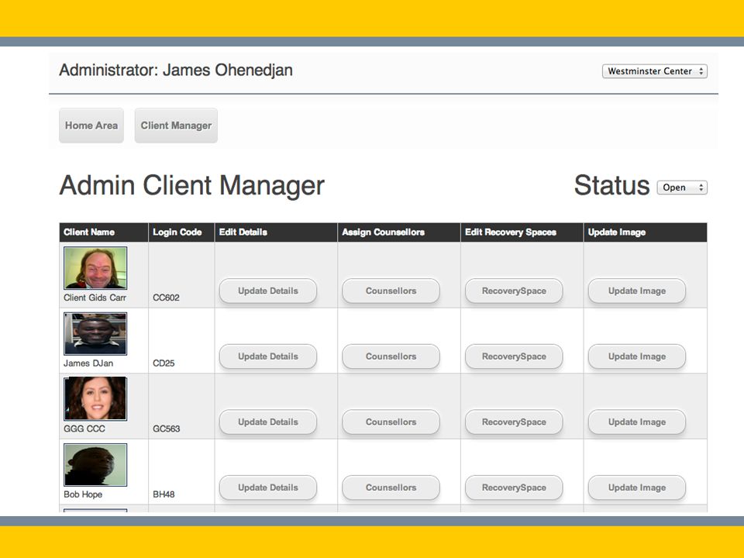This screenshot has height=558, width=744.
Task: Select Client Gids Carr's profile photo
Action: tap(95, 268)
